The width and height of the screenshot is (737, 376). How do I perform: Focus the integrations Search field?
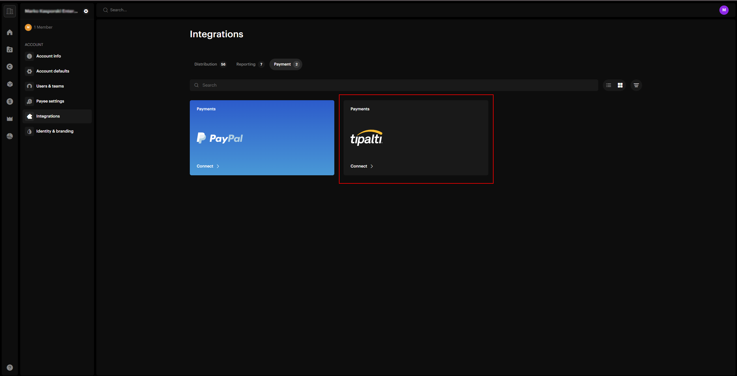click(394, 85)
